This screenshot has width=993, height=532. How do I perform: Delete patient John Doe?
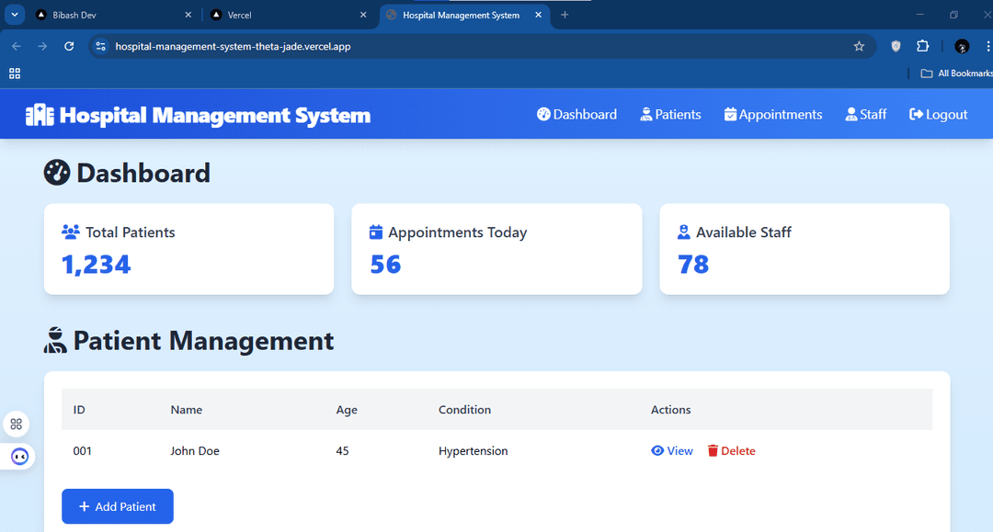[x=732, y=451]
